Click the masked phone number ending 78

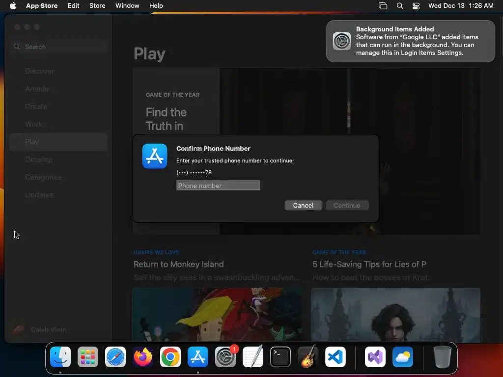coord(194,172)
